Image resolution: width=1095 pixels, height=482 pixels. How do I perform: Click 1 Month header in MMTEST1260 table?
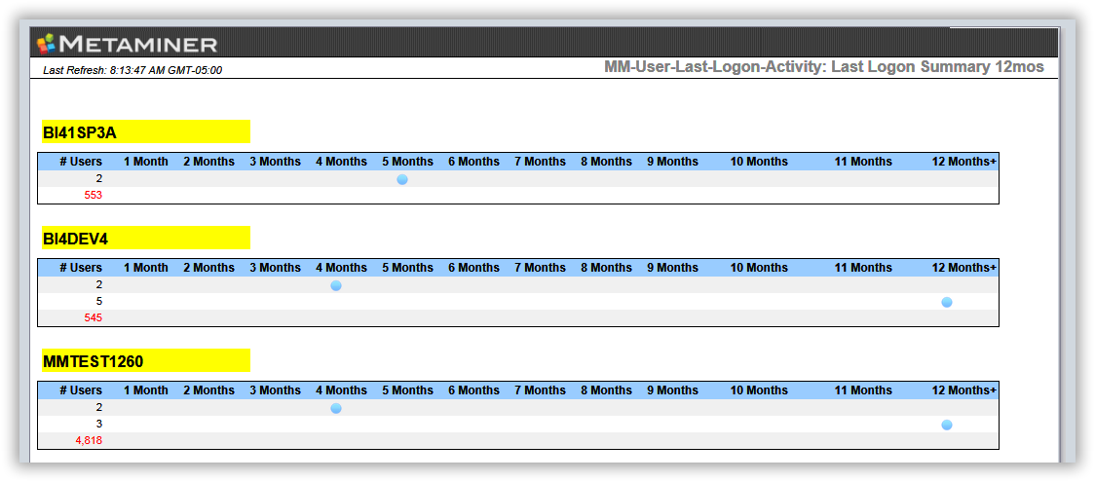146,390
